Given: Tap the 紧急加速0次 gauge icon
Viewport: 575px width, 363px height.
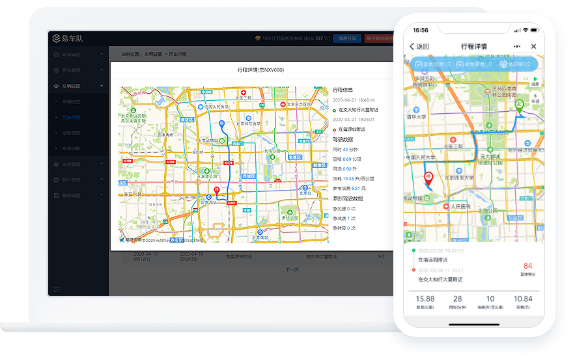Looking at the screenshot, I should pos(419,64).
